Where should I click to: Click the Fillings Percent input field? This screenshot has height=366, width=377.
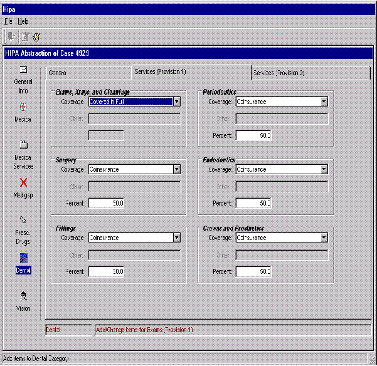106,271
